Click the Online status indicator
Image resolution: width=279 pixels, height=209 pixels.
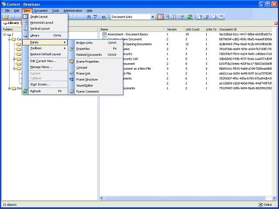coord(265,205)
